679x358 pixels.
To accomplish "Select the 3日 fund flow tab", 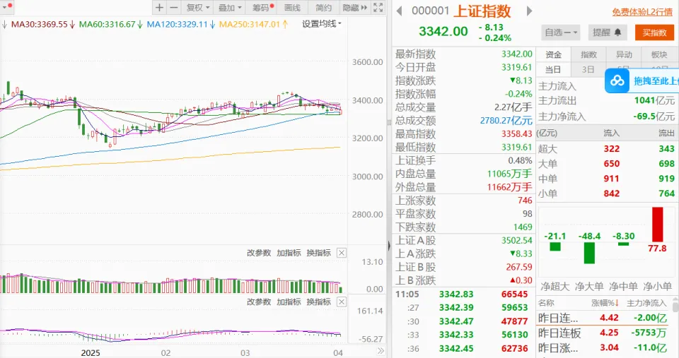I will 588,69.
